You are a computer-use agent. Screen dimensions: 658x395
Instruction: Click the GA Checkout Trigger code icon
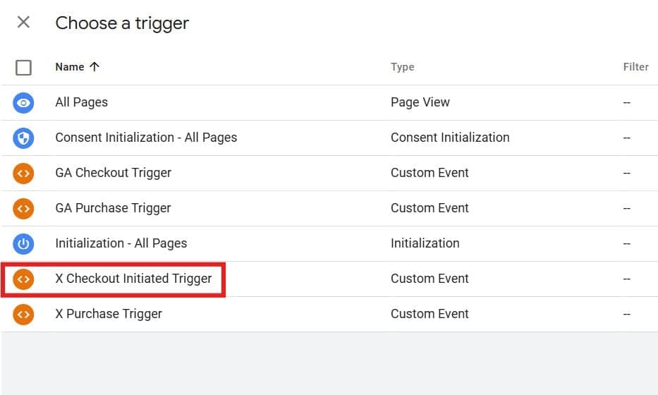pos(23,173)
